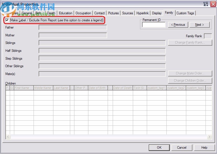Click the Middle Name column header
Screen dimensions: 217x154
pyautogui.click(x=43, y=88)
